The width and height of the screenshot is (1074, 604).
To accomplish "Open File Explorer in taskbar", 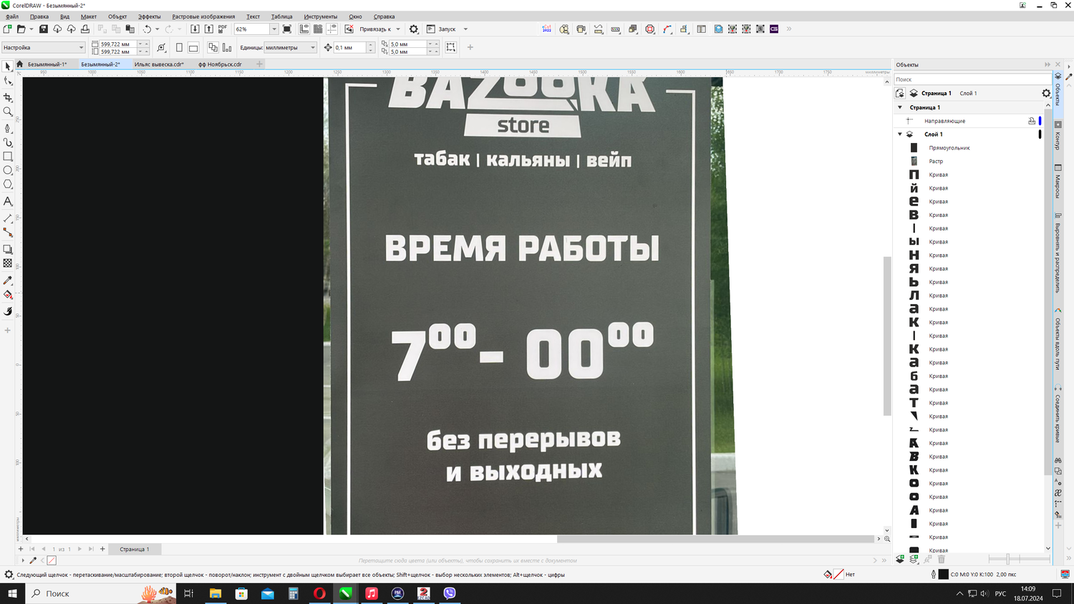I will (x=215, y=593).
